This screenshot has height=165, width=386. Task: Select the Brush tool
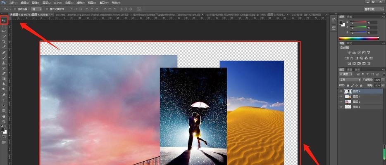(x=4, y=58)
